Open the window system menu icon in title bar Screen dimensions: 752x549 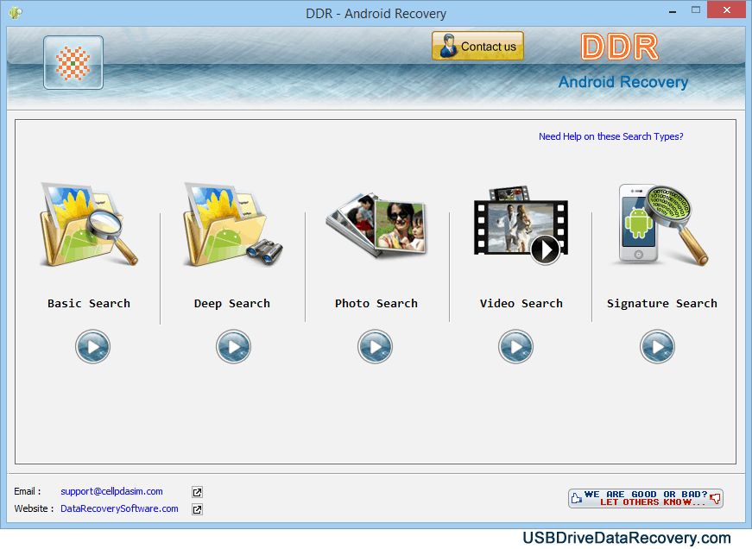tap(15, 13)
